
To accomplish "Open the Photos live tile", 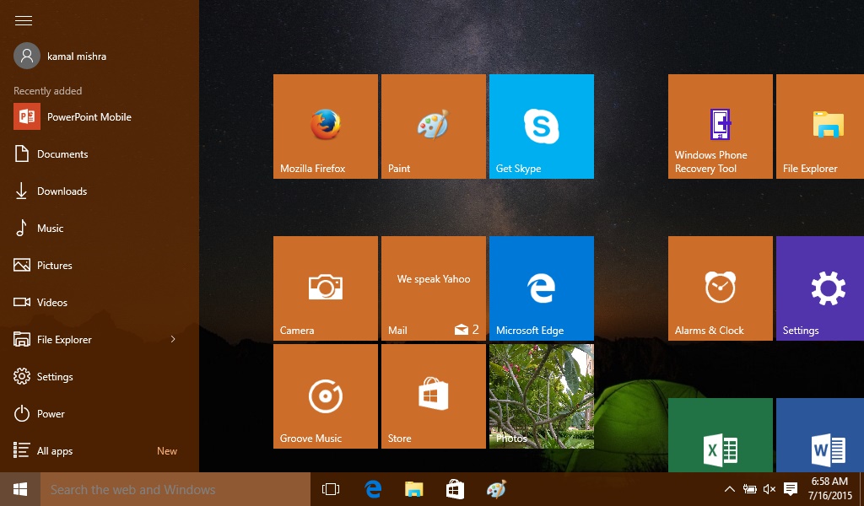I will [x=542, y=396].
